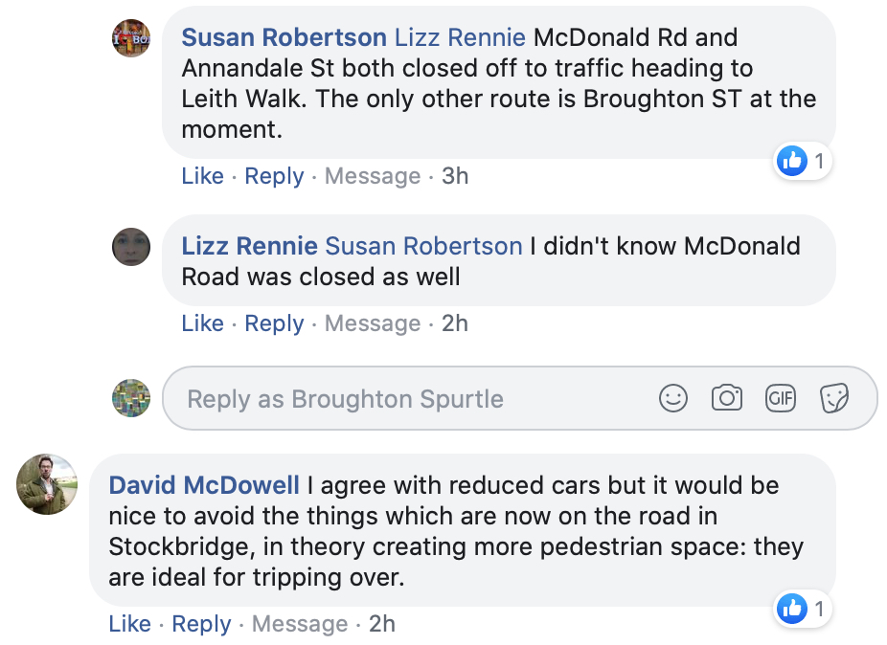Open David McDowell's avatar
This screenshot has height=645, width=887.
tap(47, 484)
